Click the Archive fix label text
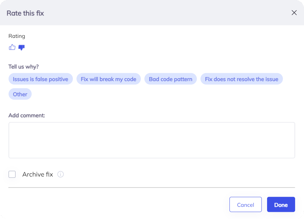Viewport: 304px width, 219px height. click(38, 175)
